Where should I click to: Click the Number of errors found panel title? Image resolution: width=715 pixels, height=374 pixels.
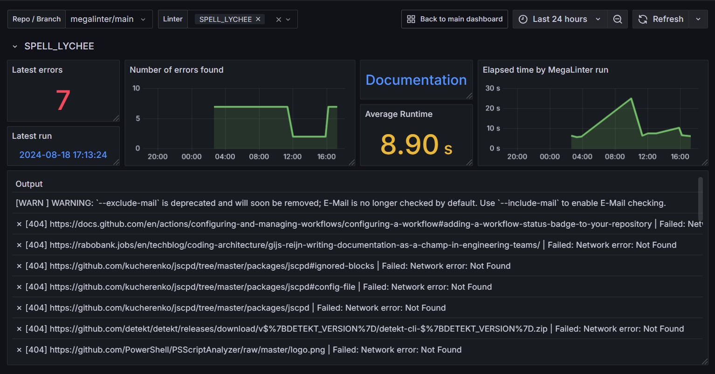coord(177,70)
